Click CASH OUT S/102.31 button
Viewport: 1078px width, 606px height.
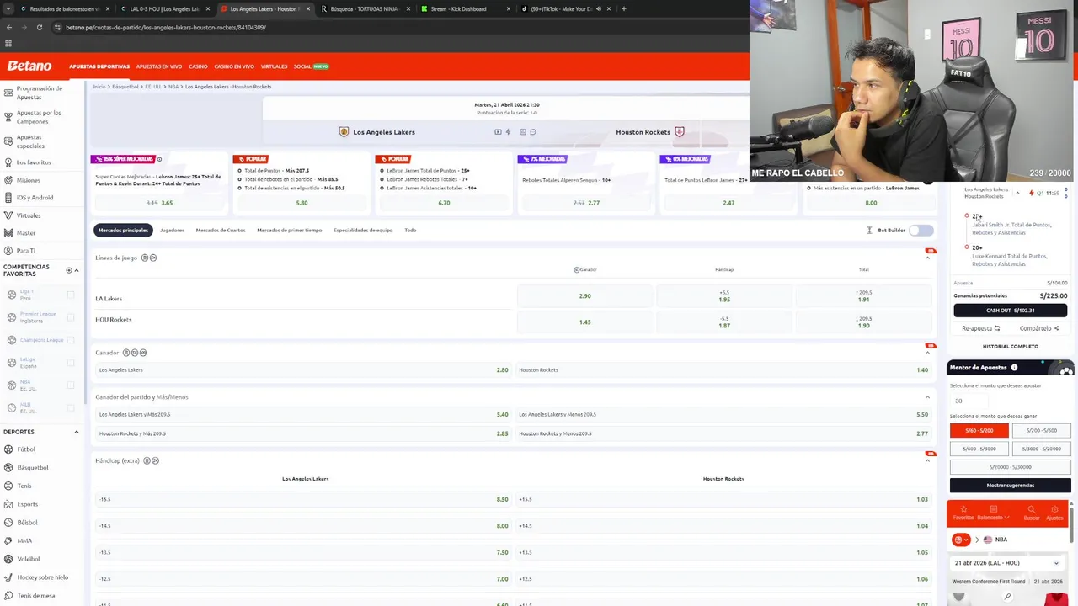[x=1010, y=311]
